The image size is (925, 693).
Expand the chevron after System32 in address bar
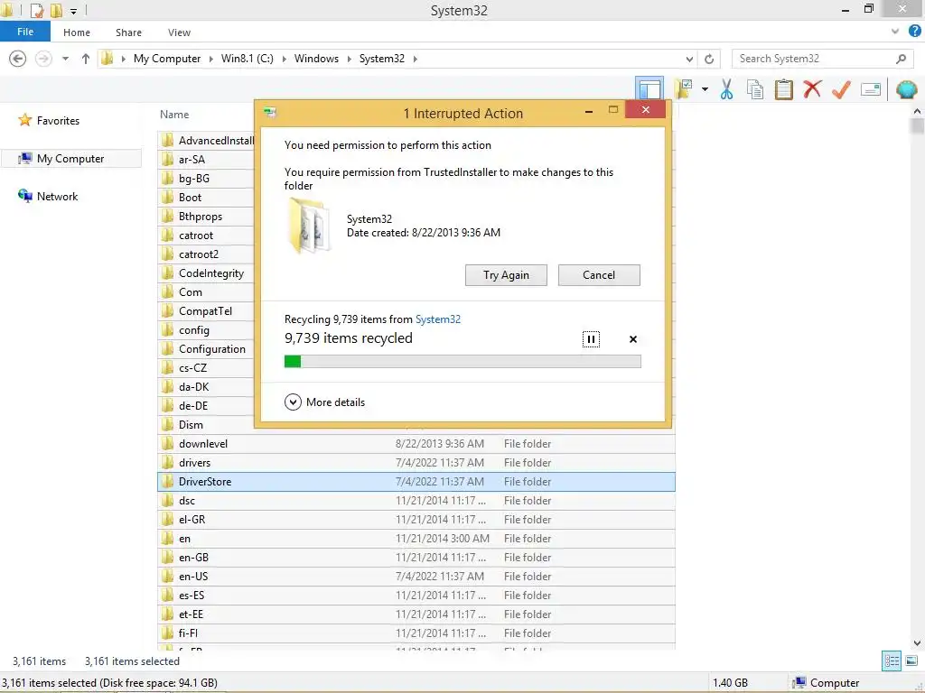[416, 59]
